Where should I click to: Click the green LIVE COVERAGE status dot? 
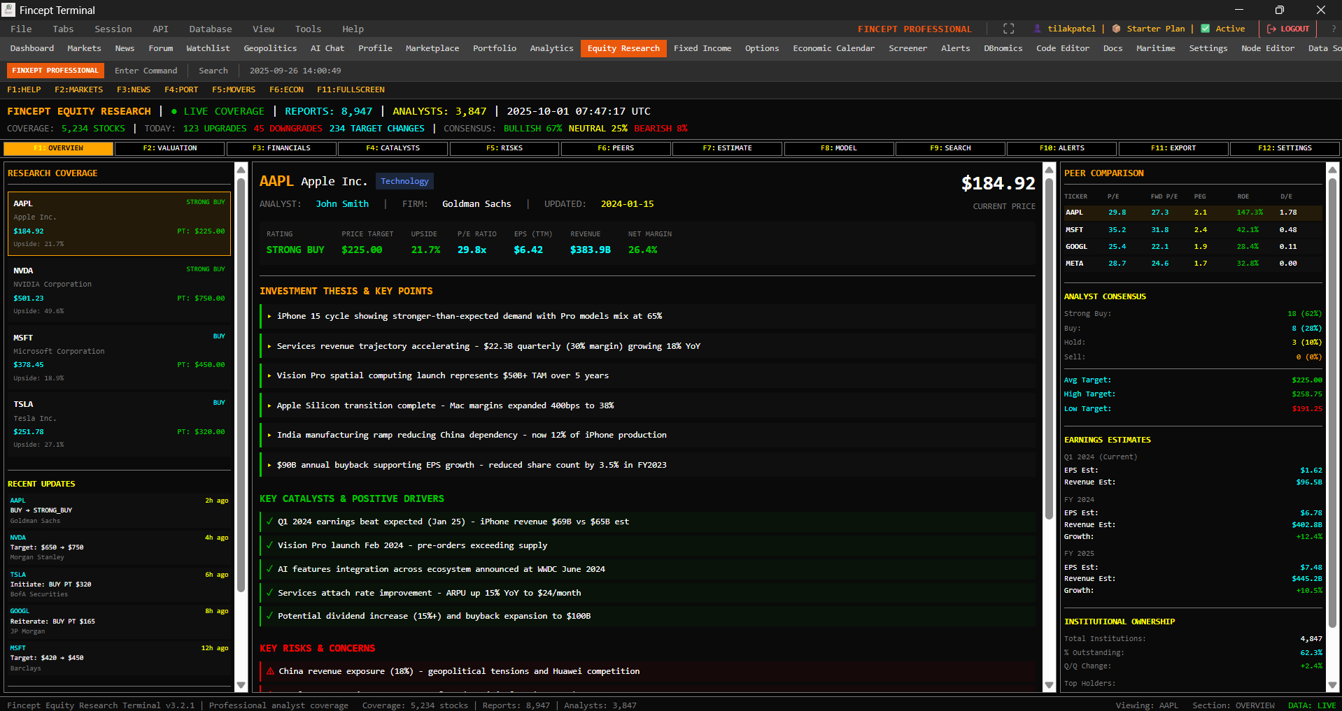click(174, 110)
